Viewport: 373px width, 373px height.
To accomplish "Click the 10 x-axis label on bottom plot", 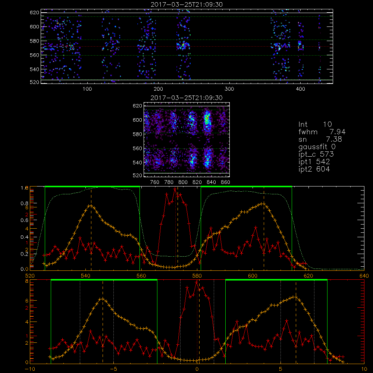I will (x=364, y=369).
